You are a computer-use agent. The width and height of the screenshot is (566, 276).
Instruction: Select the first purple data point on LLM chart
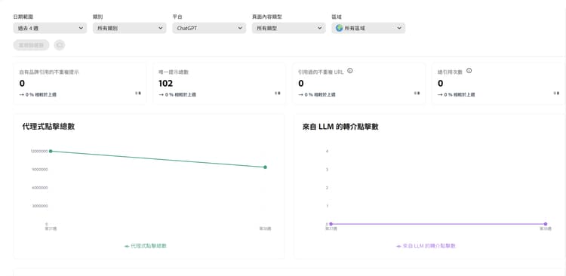(331, 224)
